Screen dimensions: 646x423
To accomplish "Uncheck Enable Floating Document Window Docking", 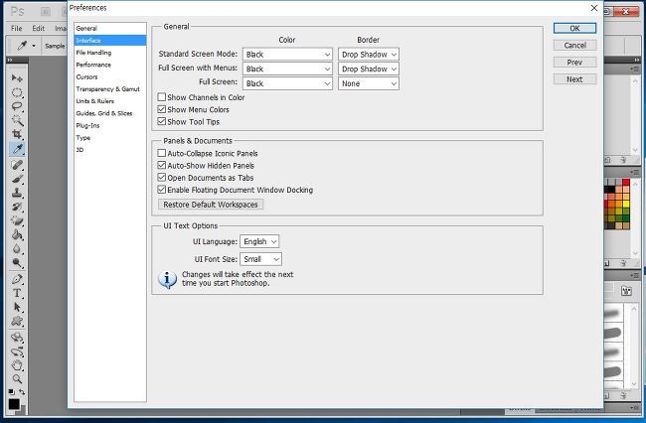I will point(161,190).
